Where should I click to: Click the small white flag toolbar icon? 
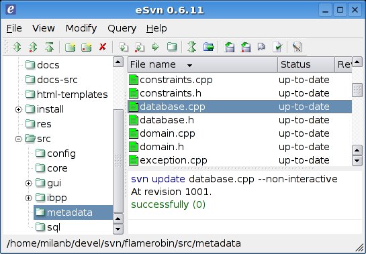(261, 47)
